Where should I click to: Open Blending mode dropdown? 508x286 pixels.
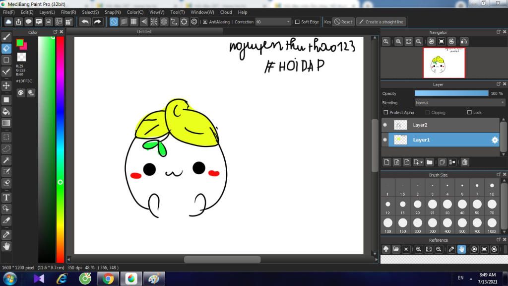[x=460, y=103]
